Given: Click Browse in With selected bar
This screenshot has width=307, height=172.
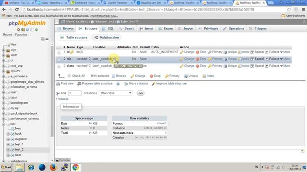Looking at the screenshot, I should coord(119,76).
